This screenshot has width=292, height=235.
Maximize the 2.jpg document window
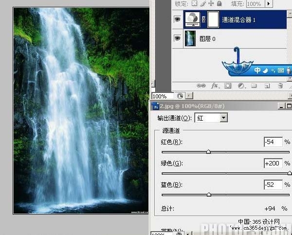click(x=289, y=106)
